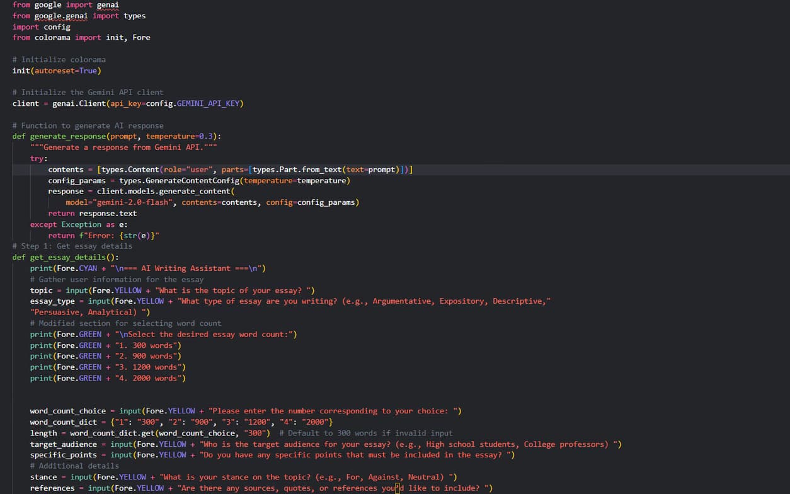790x494 pixels.
Task: Click the stance variable assignment
Action: 41,476
